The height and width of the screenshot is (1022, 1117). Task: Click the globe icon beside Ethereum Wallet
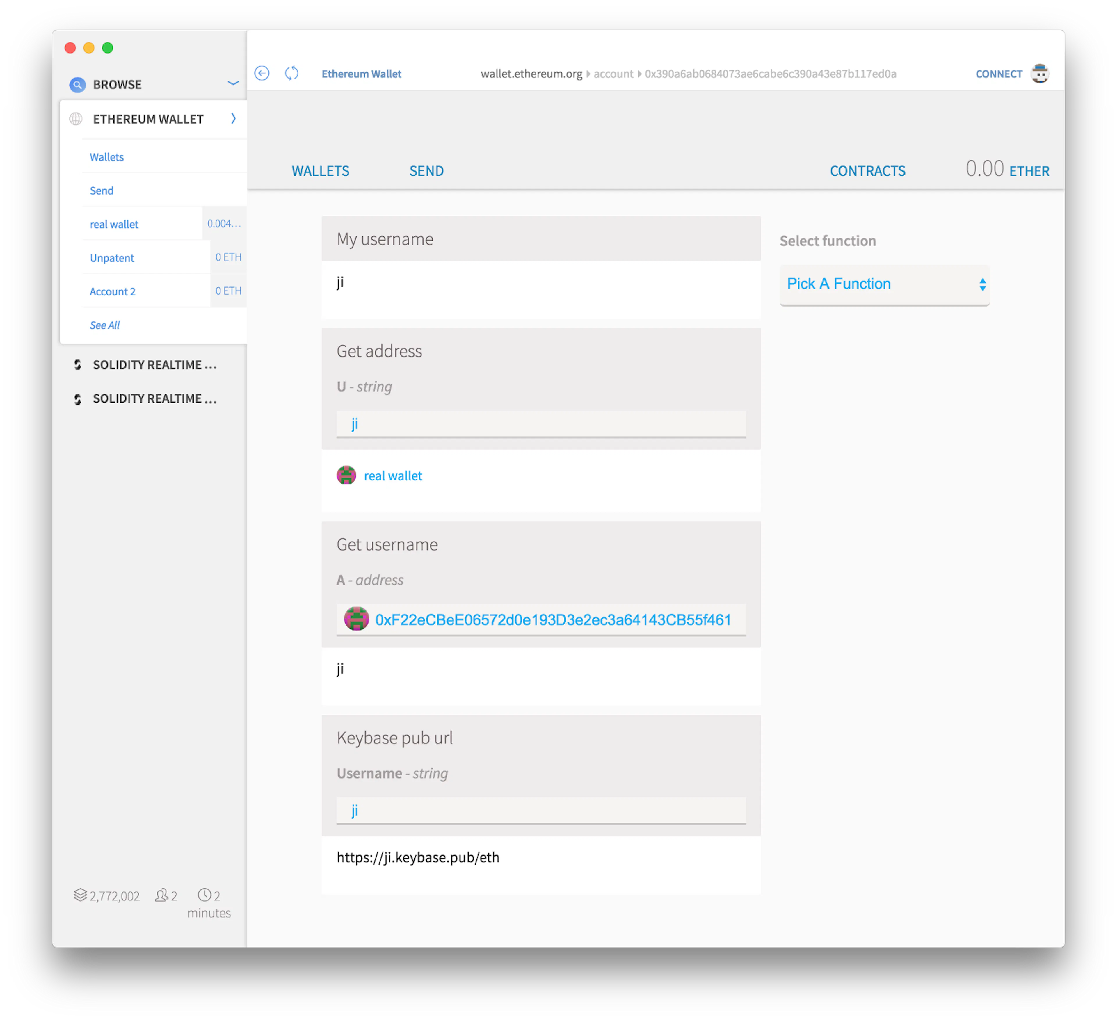76,119
